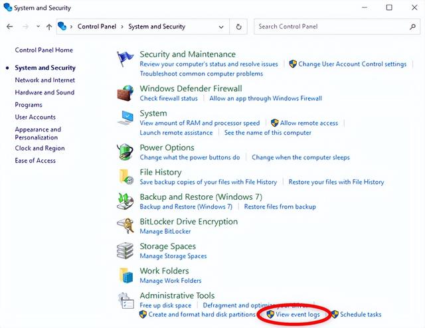
Task: Click View amount of RAM and processor speed
Action: coord(200,123)
